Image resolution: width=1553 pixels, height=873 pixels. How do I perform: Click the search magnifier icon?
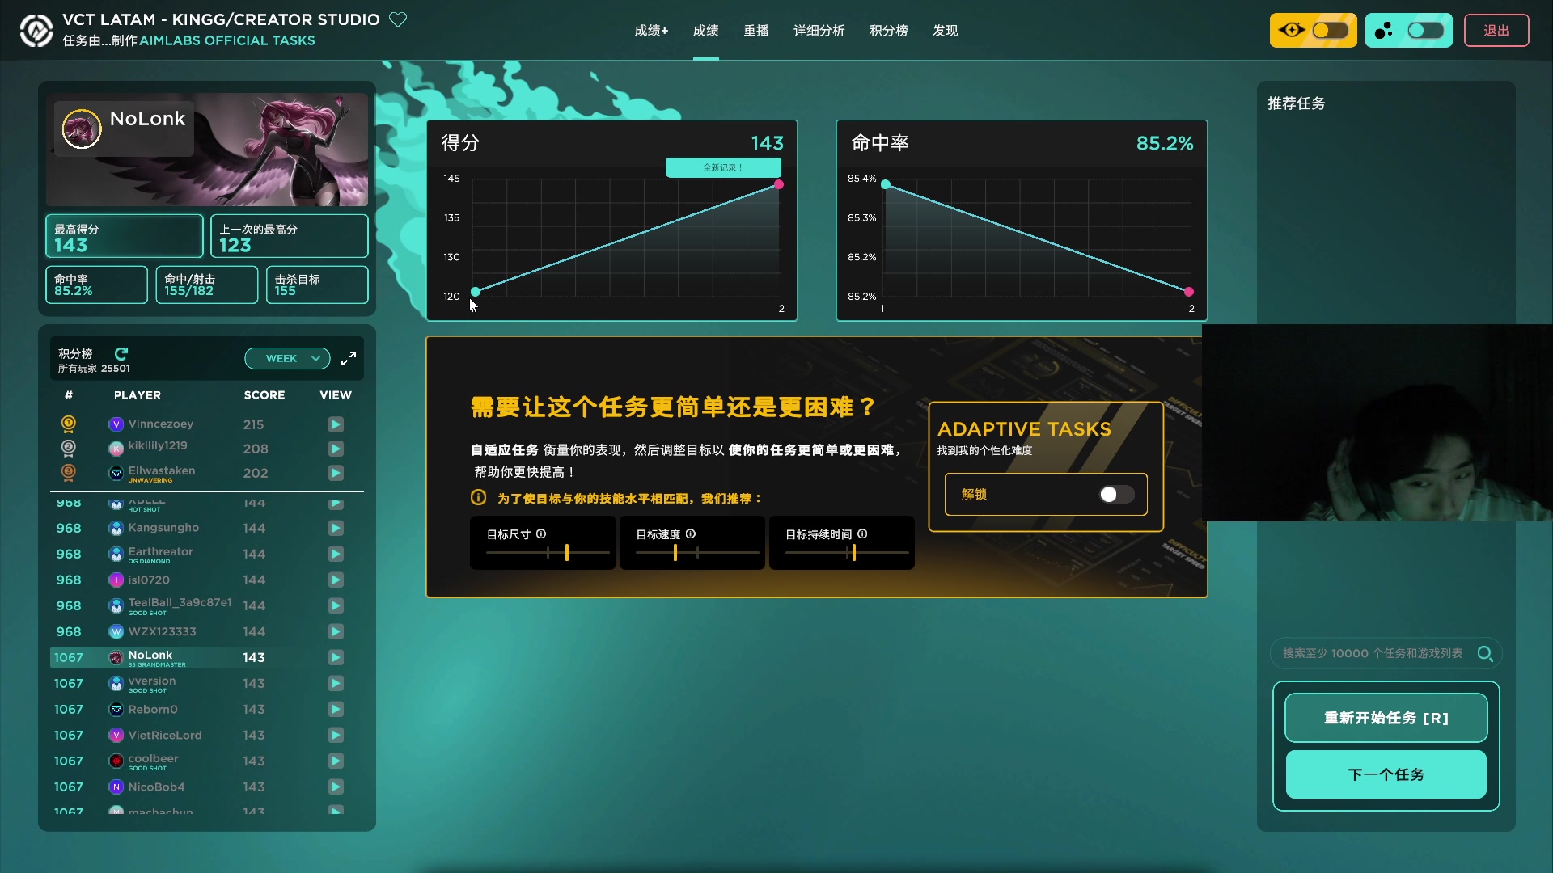[1485, 653]
